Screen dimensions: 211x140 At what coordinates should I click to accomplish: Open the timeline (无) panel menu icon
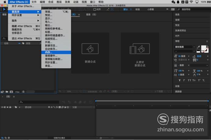(x=14, y=96)
